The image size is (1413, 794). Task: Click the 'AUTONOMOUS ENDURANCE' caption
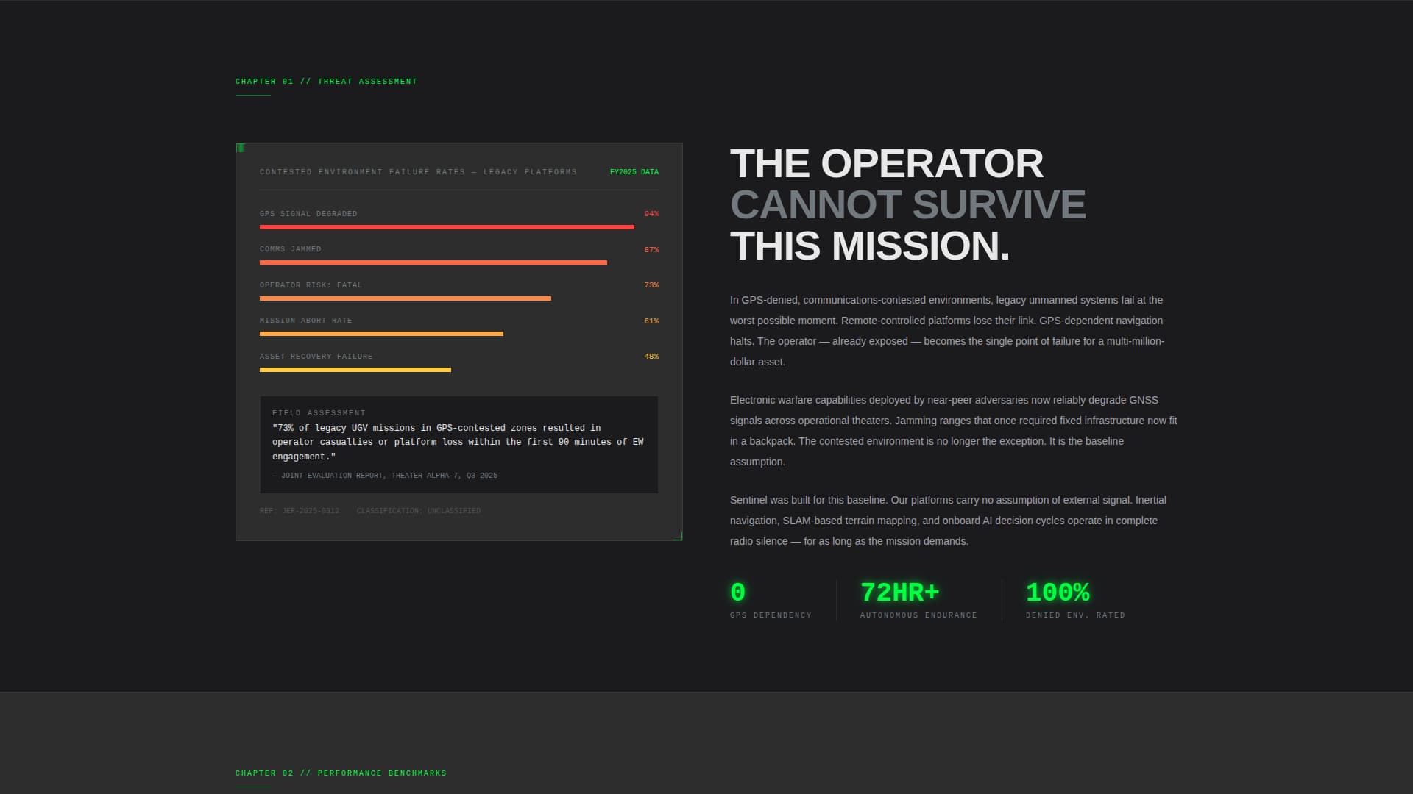point(918,615)
